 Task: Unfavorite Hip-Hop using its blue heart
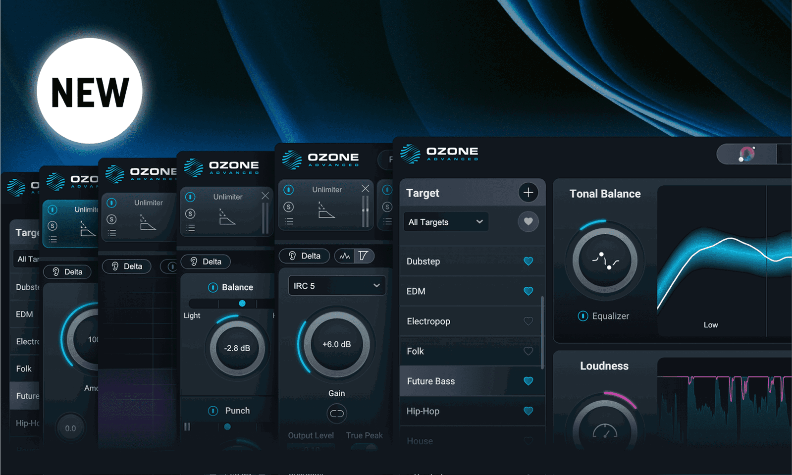[528, 411]
